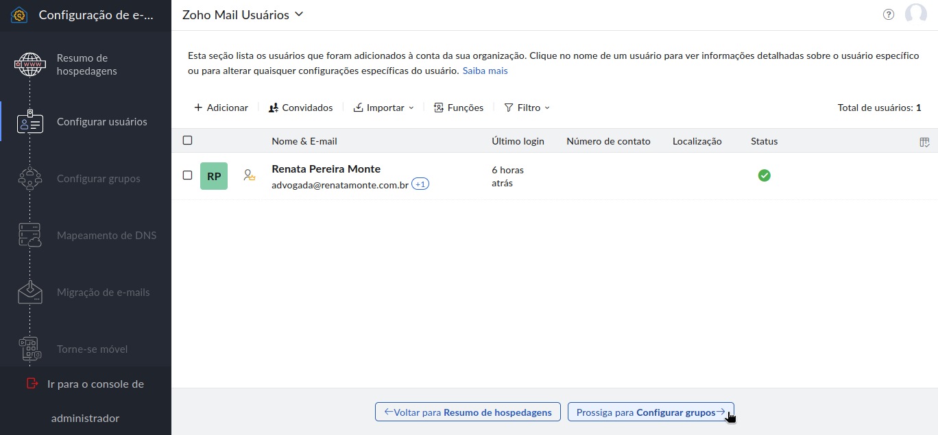938x435 pixels.
Task: Click the Número de contato column header
Action: click(608, 141)
